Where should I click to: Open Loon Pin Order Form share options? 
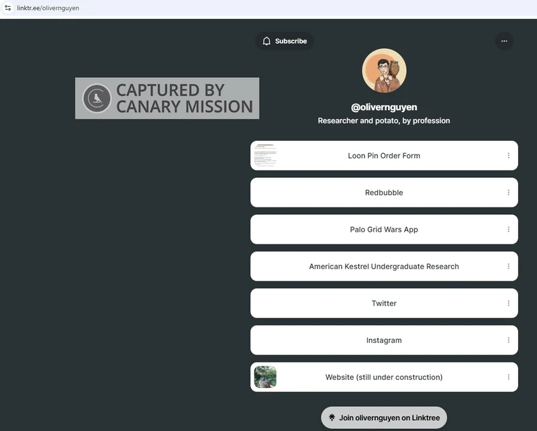[509, 156]
